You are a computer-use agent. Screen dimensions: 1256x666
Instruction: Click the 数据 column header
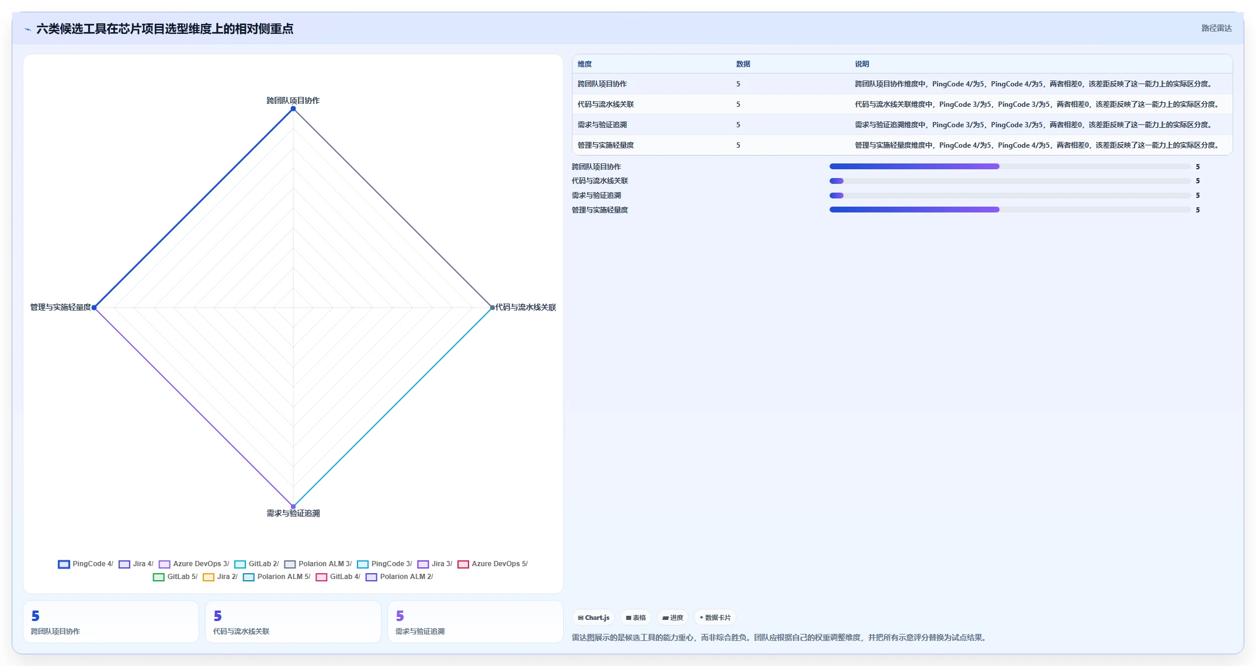pos(743,64)
